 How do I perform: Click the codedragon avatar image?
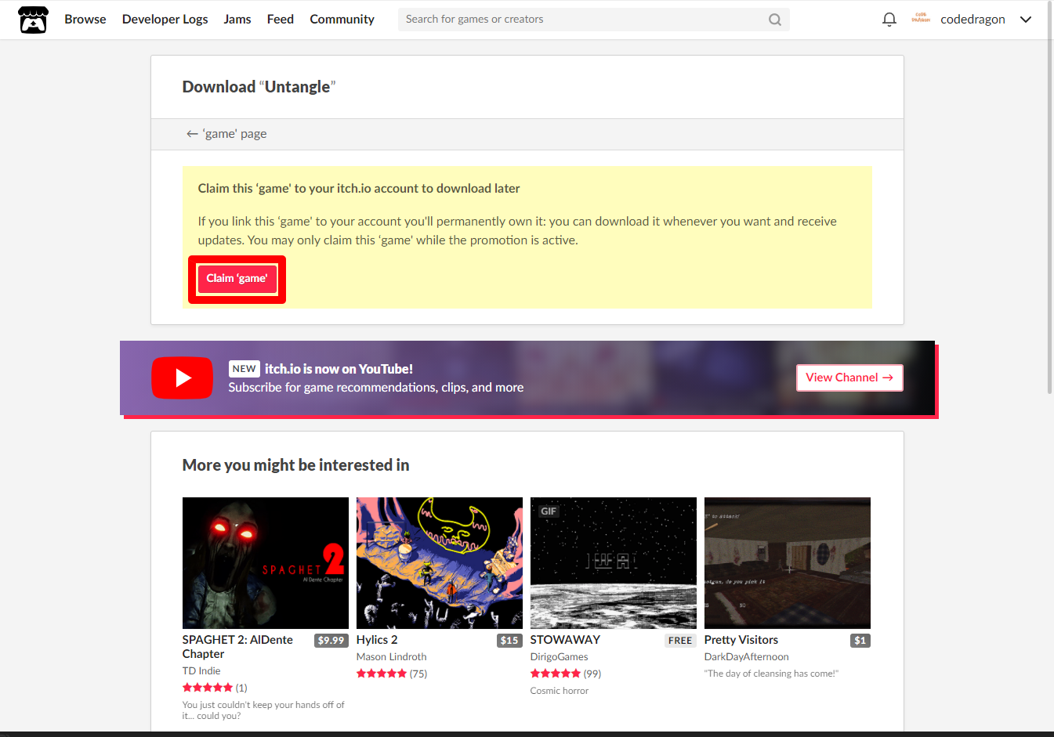pyautogui.click(x=921, y=19)
